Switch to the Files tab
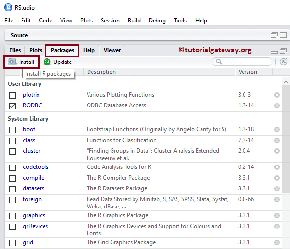The height and width of the screenshot is (249, 290). [15, 50]
